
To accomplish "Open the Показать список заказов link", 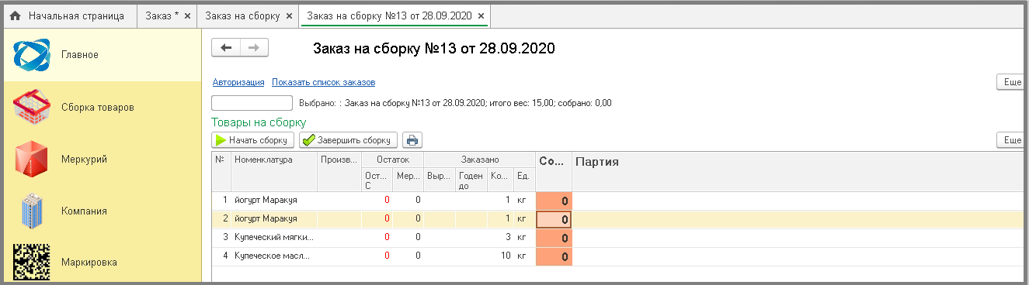I will point(324,82).
